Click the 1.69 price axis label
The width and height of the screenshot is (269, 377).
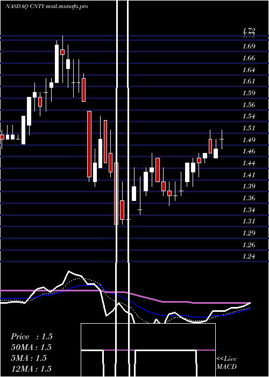click(249, 46)
